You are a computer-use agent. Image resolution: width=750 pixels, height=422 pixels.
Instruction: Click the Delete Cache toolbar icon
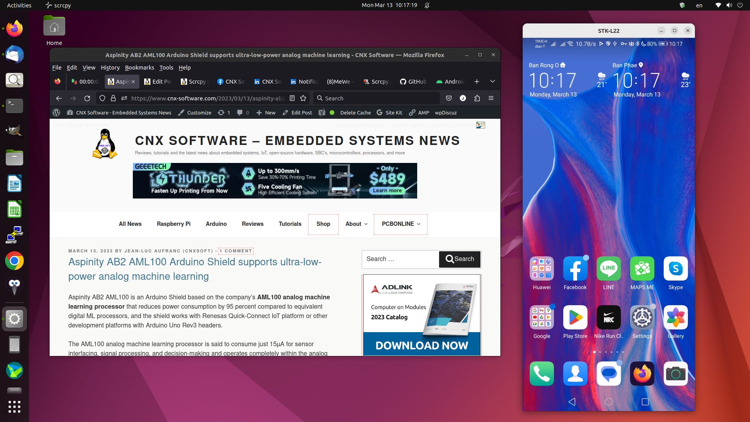tap(356, 112)
